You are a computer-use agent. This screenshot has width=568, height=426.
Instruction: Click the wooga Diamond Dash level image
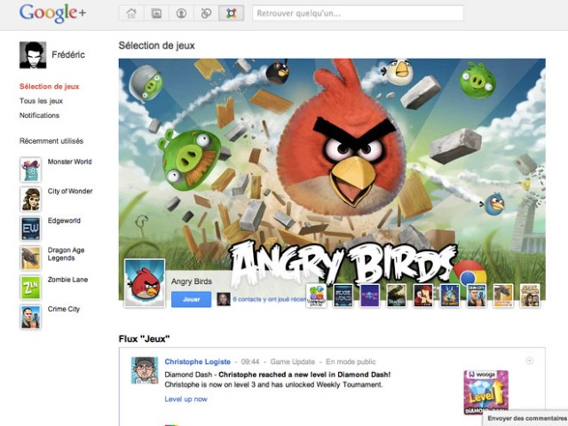click(486, 392)
